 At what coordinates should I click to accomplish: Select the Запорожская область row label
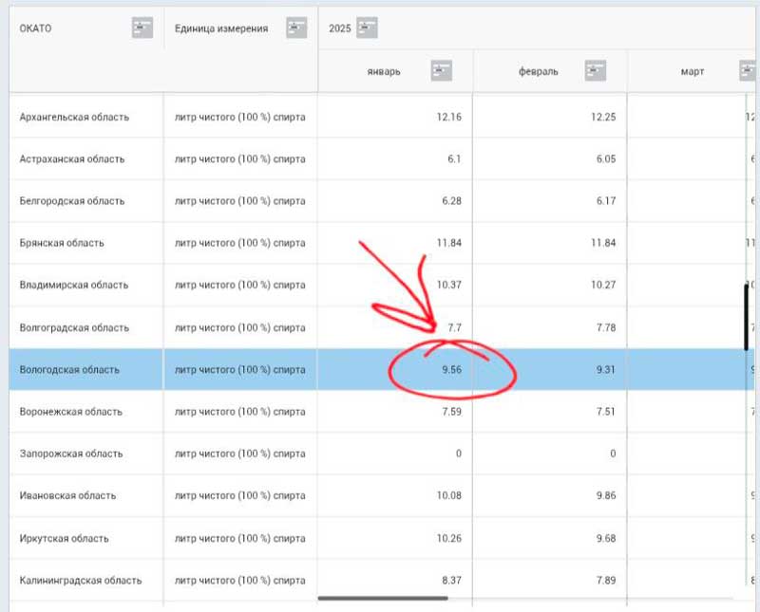click(70, 454)
